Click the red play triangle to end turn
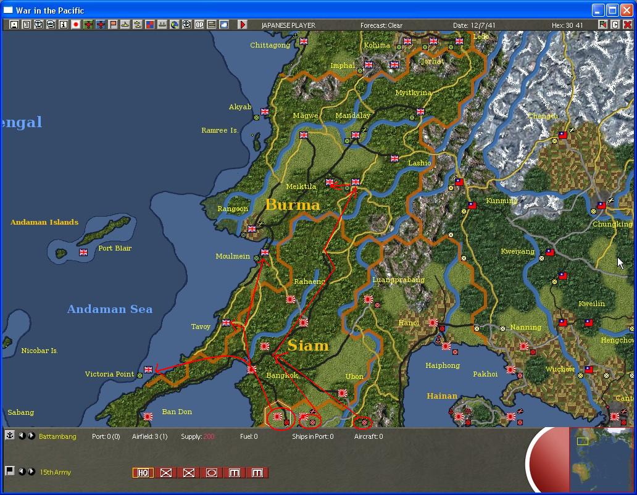The image size is (637, 495). point(243,25)
